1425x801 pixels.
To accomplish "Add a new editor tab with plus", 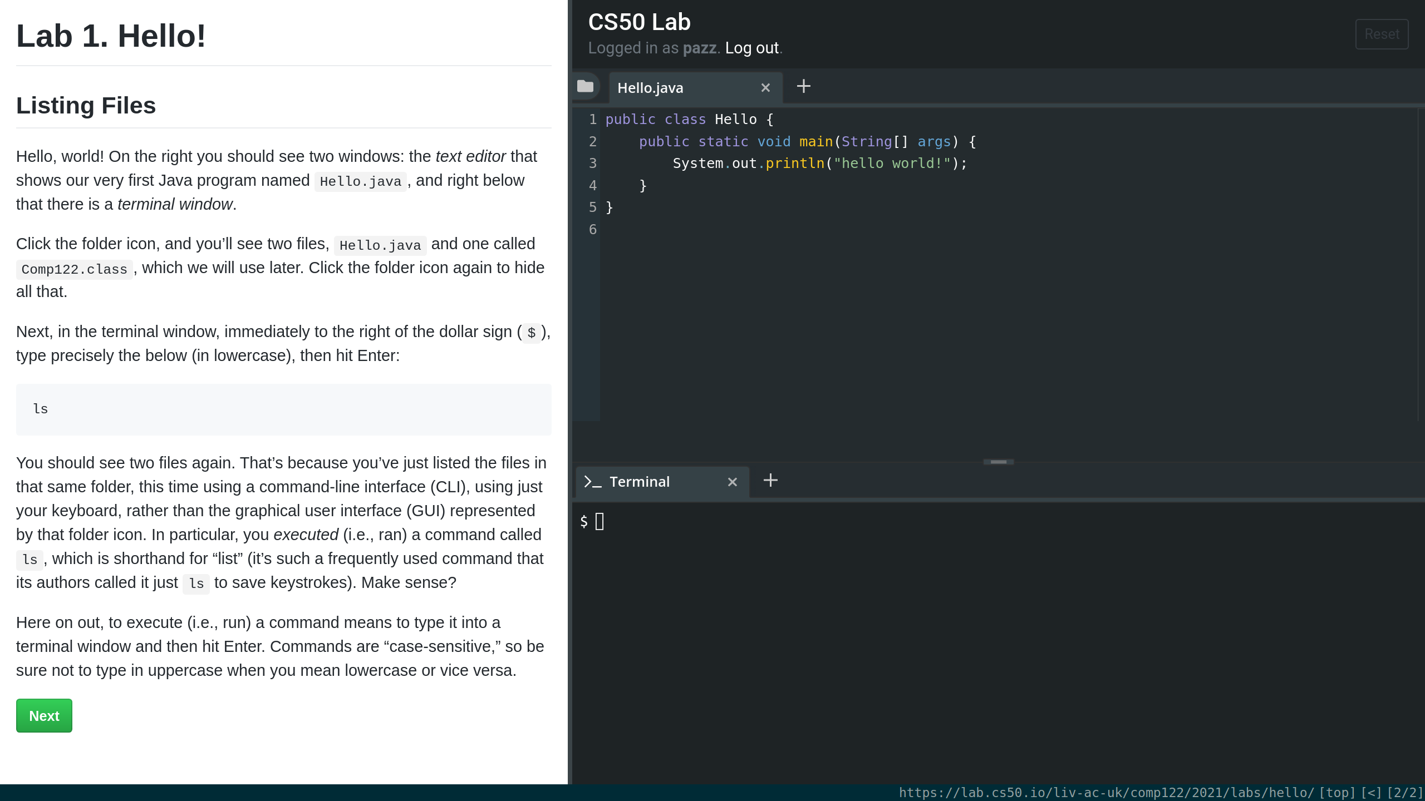I will point(803,86).
